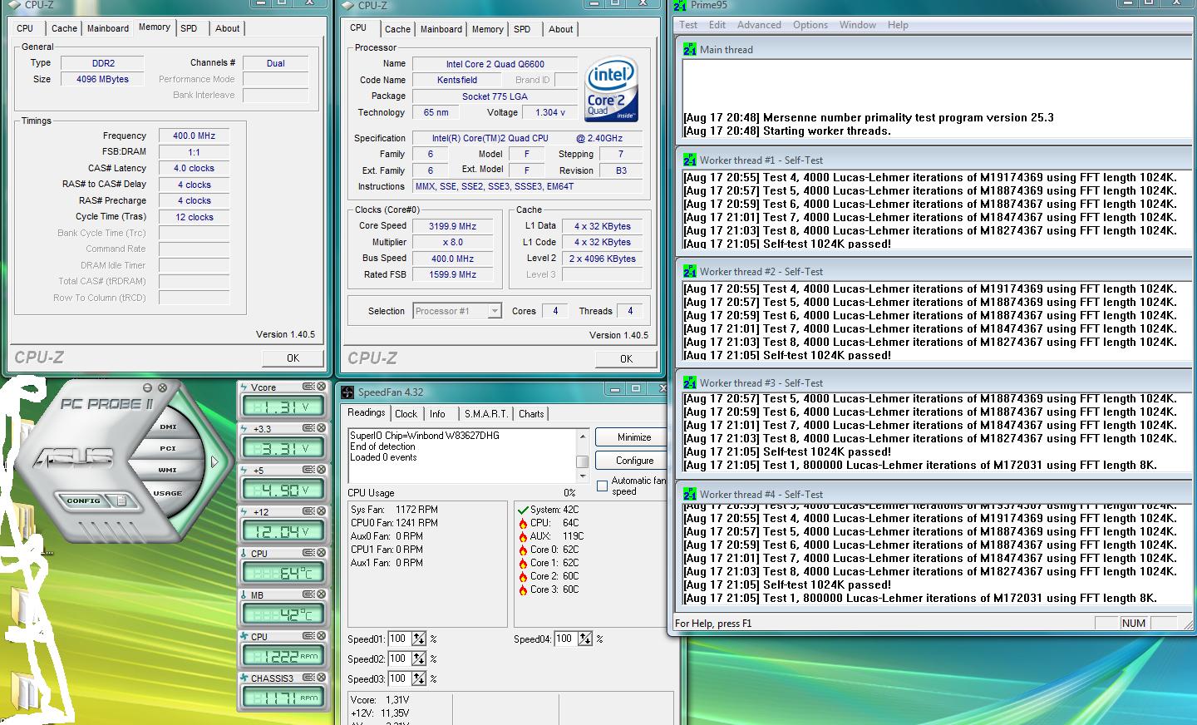This screenshot has height=725, width=1197.
Task: Click the Worker thread #1 window icon
Action: [690, 160]
